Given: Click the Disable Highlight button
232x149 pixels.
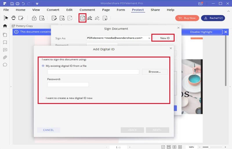Looking at the screenshot, I should point(201,32).
